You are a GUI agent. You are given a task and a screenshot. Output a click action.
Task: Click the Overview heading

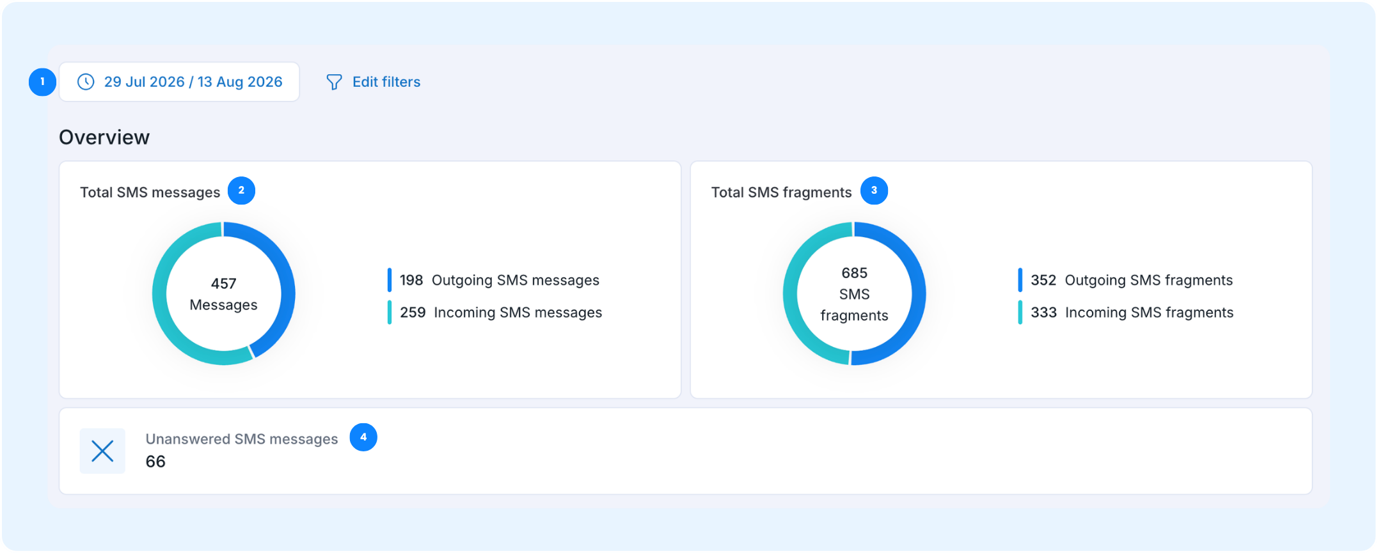pyautogui.click(x=104, y=137)
